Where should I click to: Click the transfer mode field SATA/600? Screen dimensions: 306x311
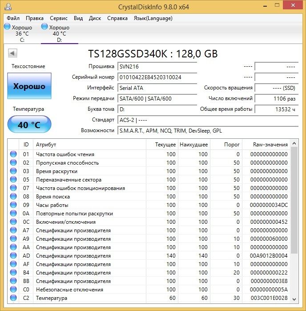tap(157, 99)
